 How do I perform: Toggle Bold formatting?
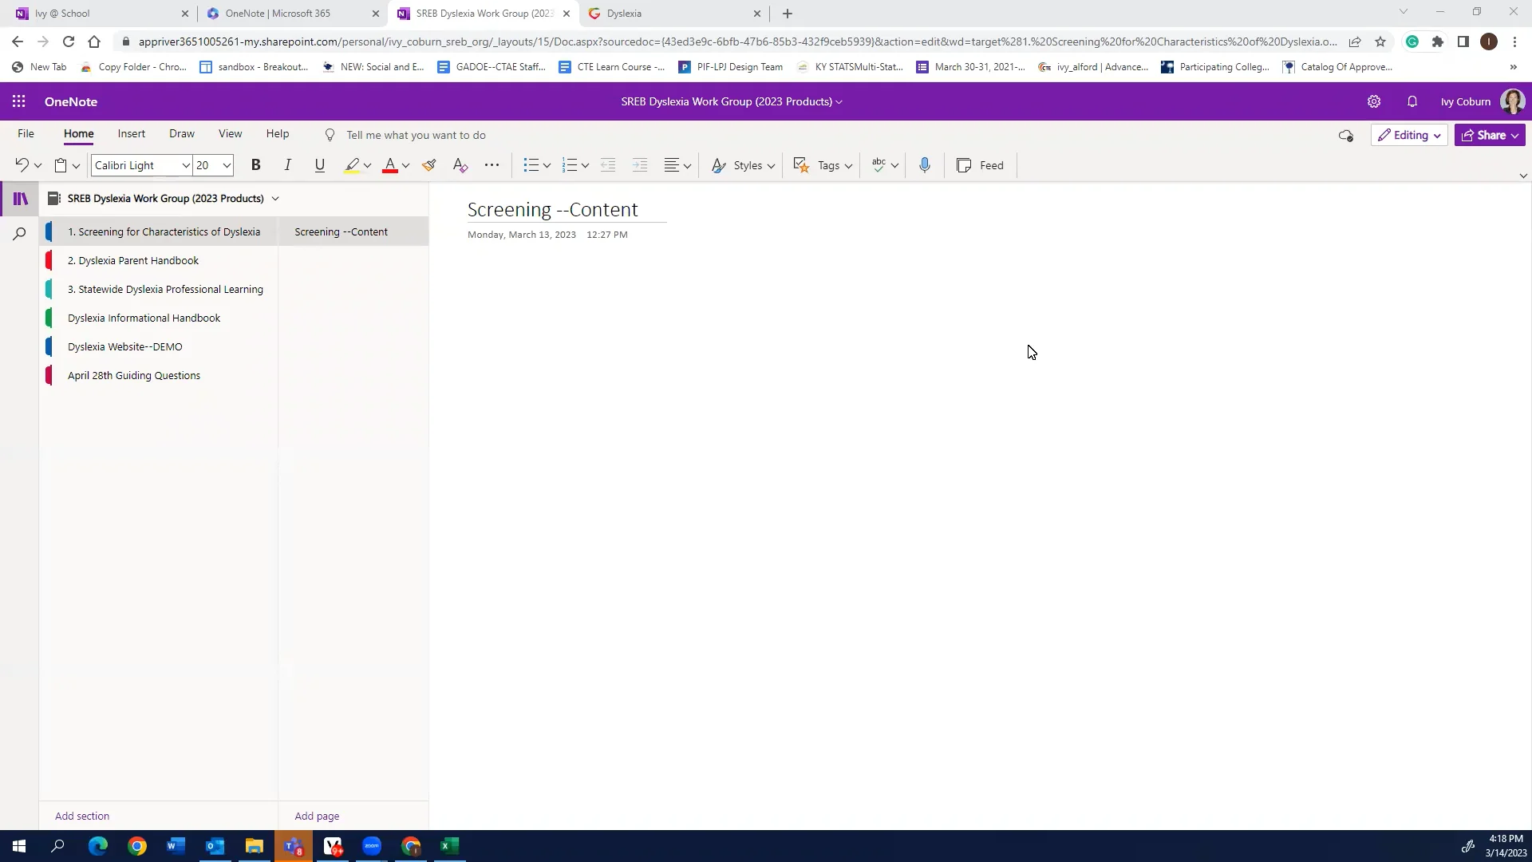click(x=255, y=165)
